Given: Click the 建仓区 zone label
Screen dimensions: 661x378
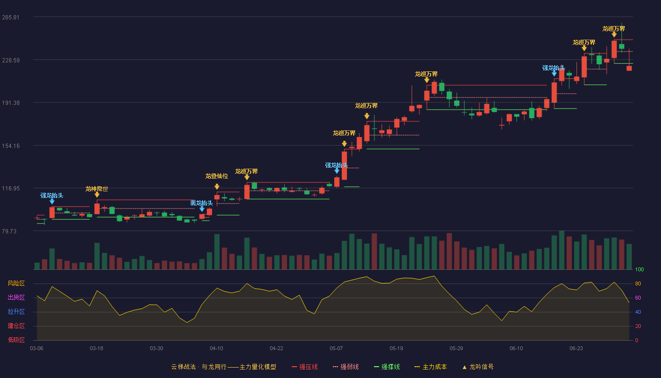Looking at the screenshot, I should [x=17, y=326].
